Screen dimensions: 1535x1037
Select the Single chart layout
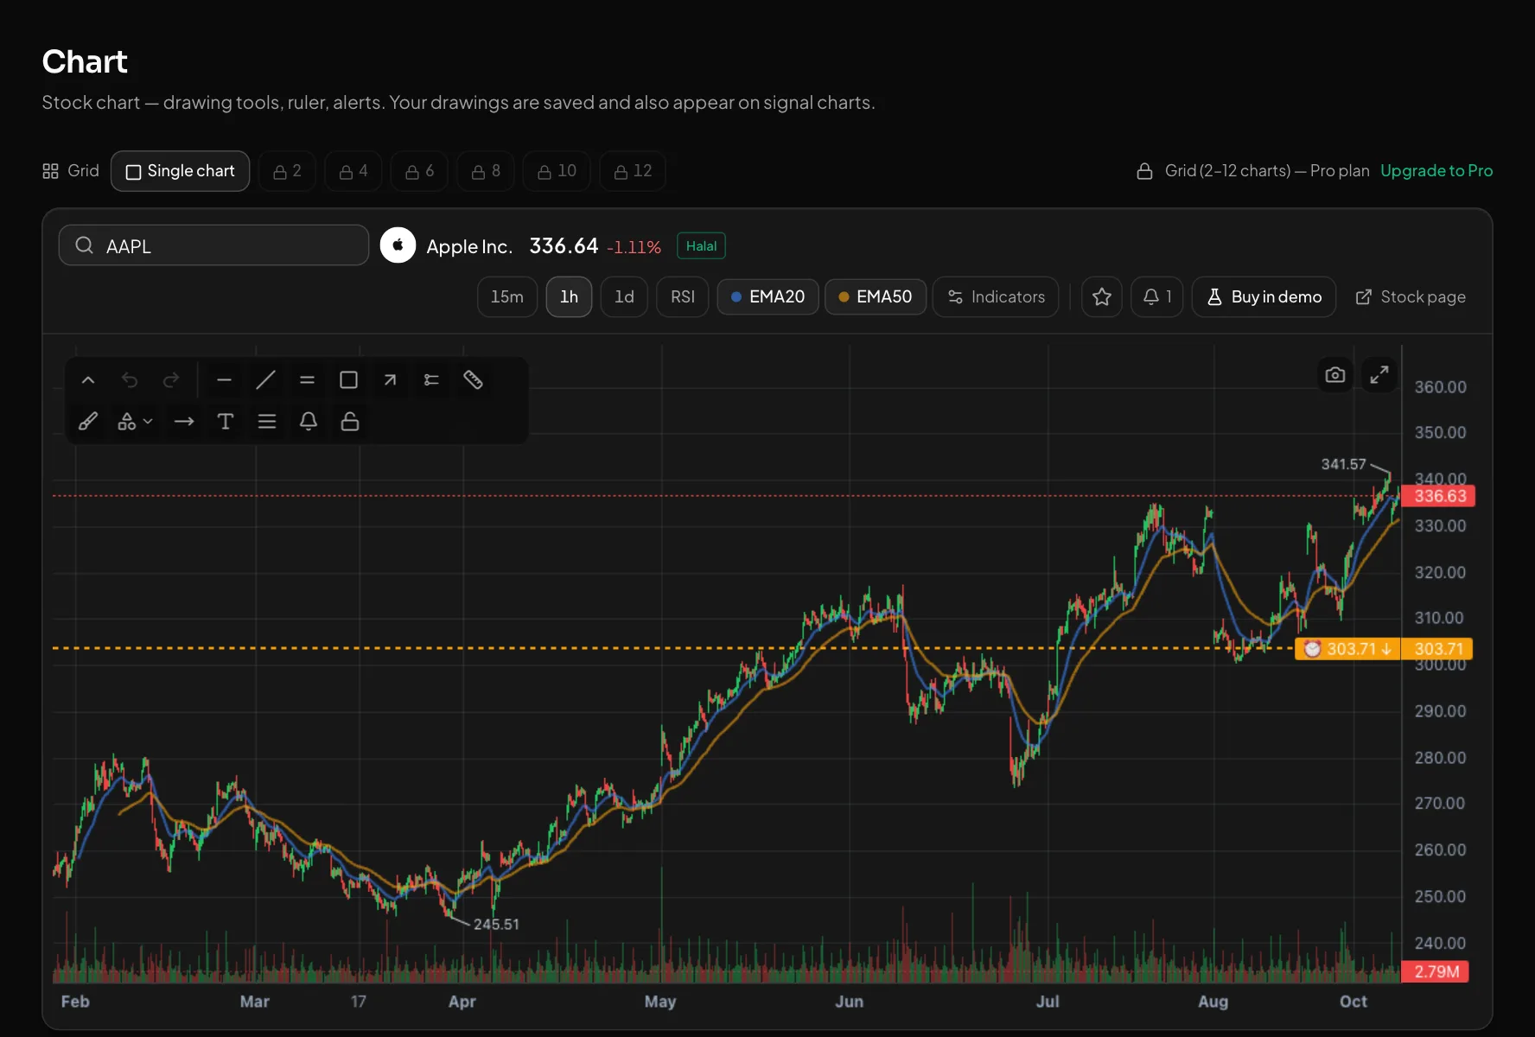click(x=181, y=171)
